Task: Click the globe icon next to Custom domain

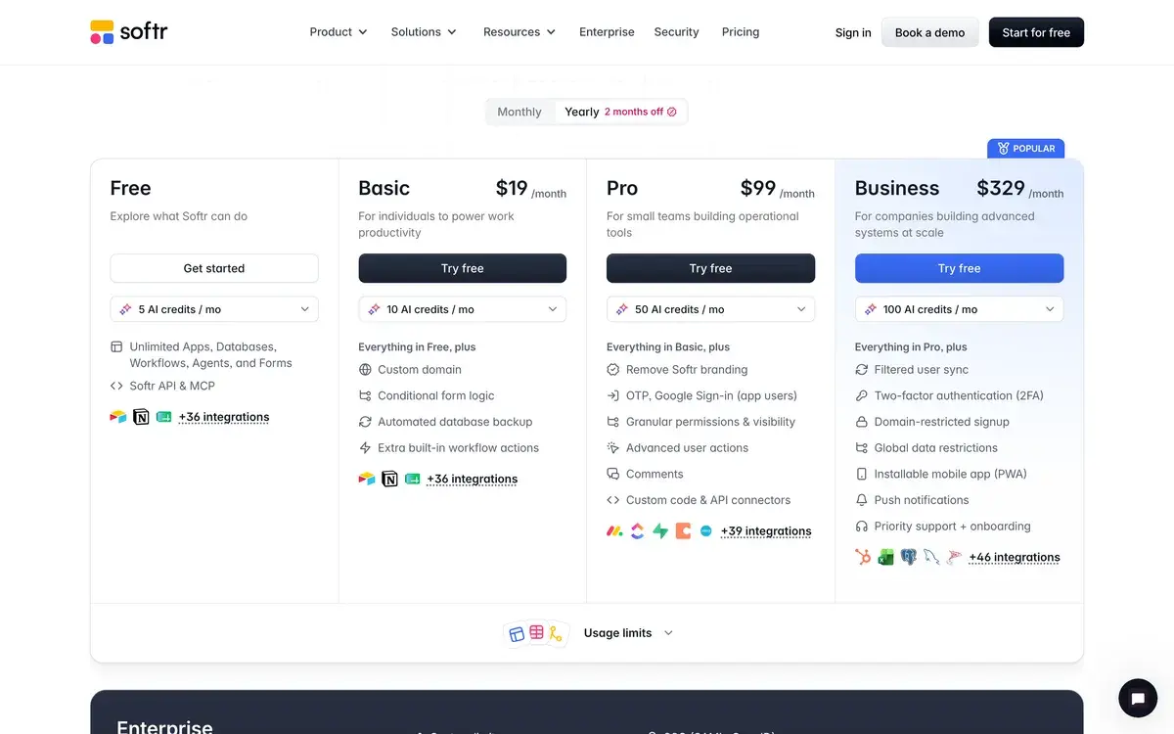Action: click(x=365, y=370)
